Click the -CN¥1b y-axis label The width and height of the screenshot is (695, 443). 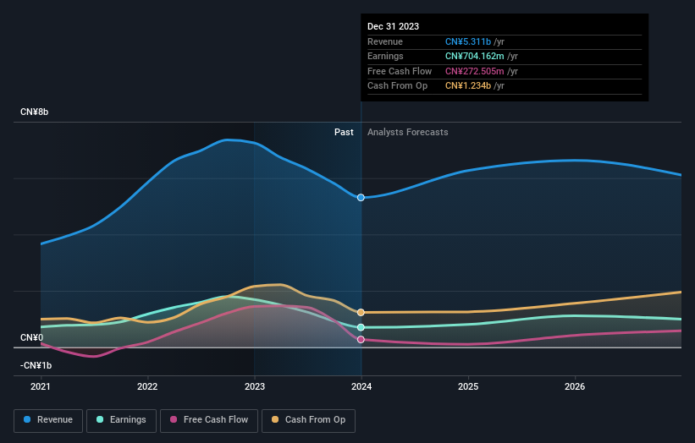pyautogui.click(x=36, y=365)
